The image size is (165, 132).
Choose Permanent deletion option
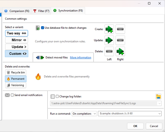(x=16, y=79)
